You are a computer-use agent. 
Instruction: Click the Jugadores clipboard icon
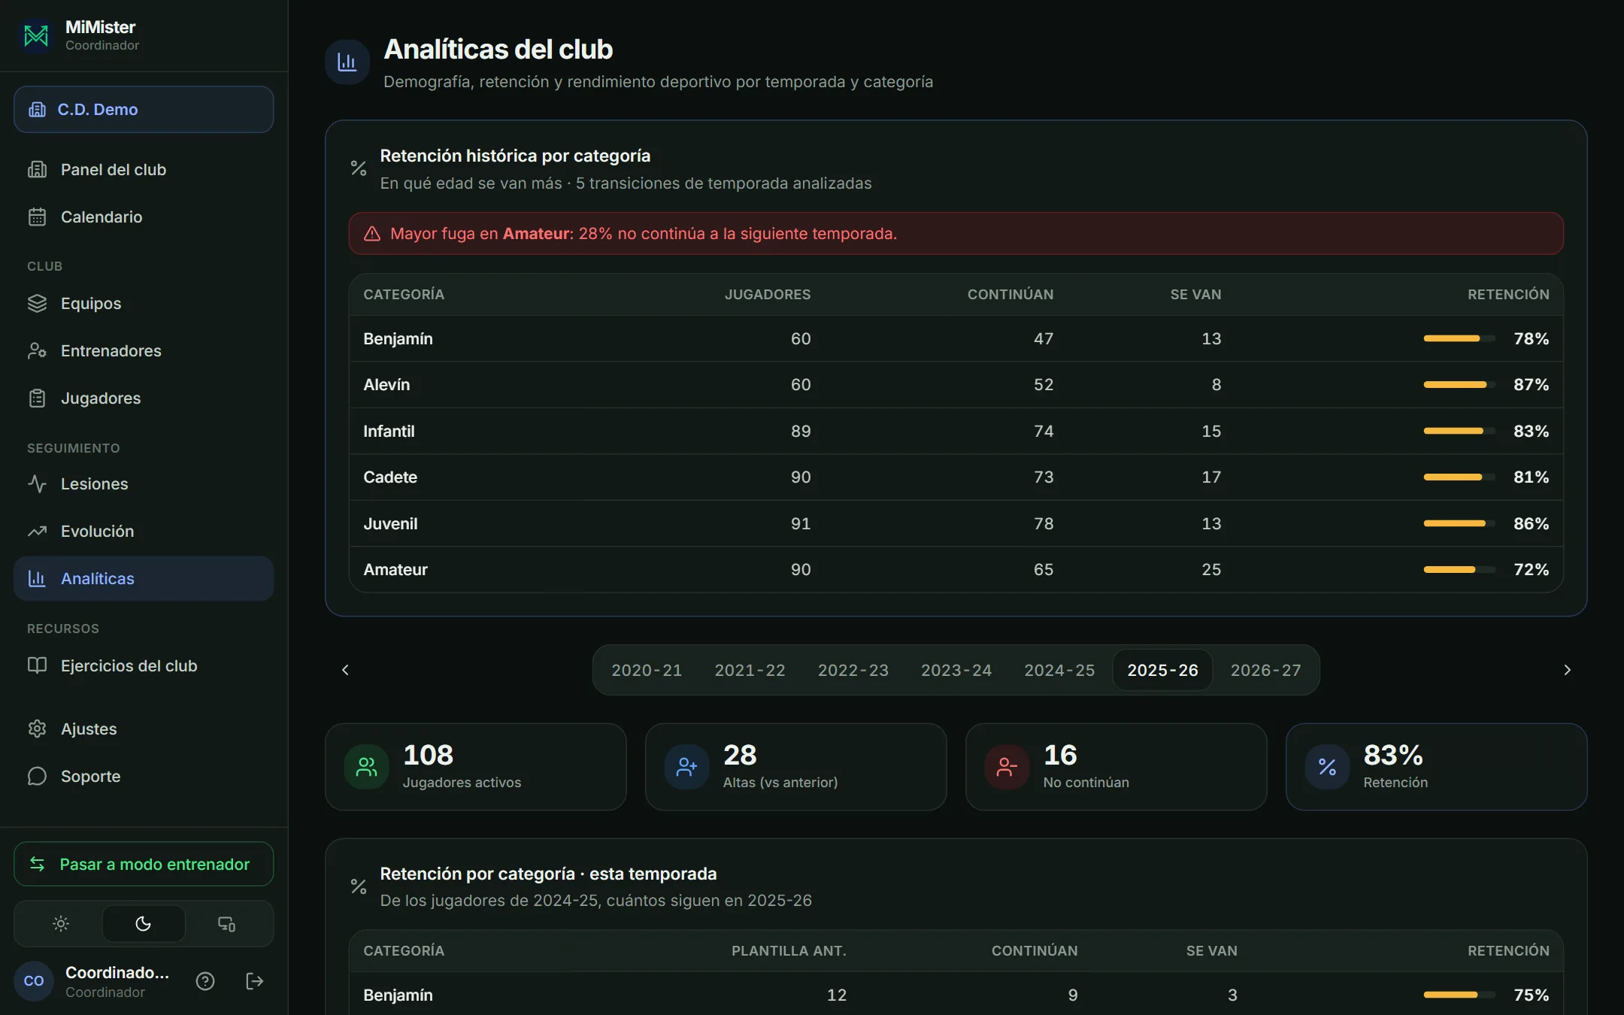pos(37,398)
